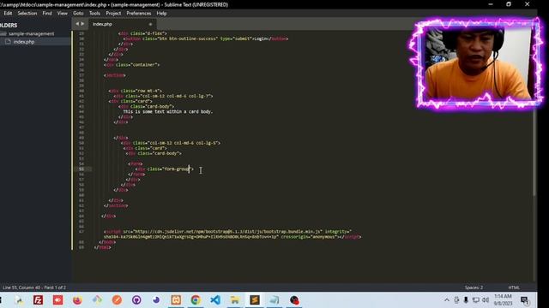Click the container div line 35
Screen dimensions: 549x308
131,65
